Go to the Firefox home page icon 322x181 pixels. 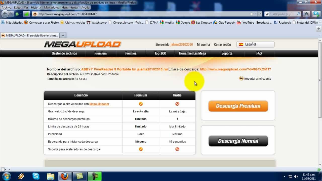pyautogui.click(x=306, y=14)
